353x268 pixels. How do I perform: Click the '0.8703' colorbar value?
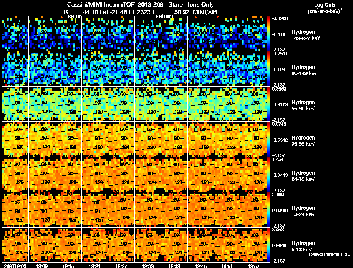point(280,105)
